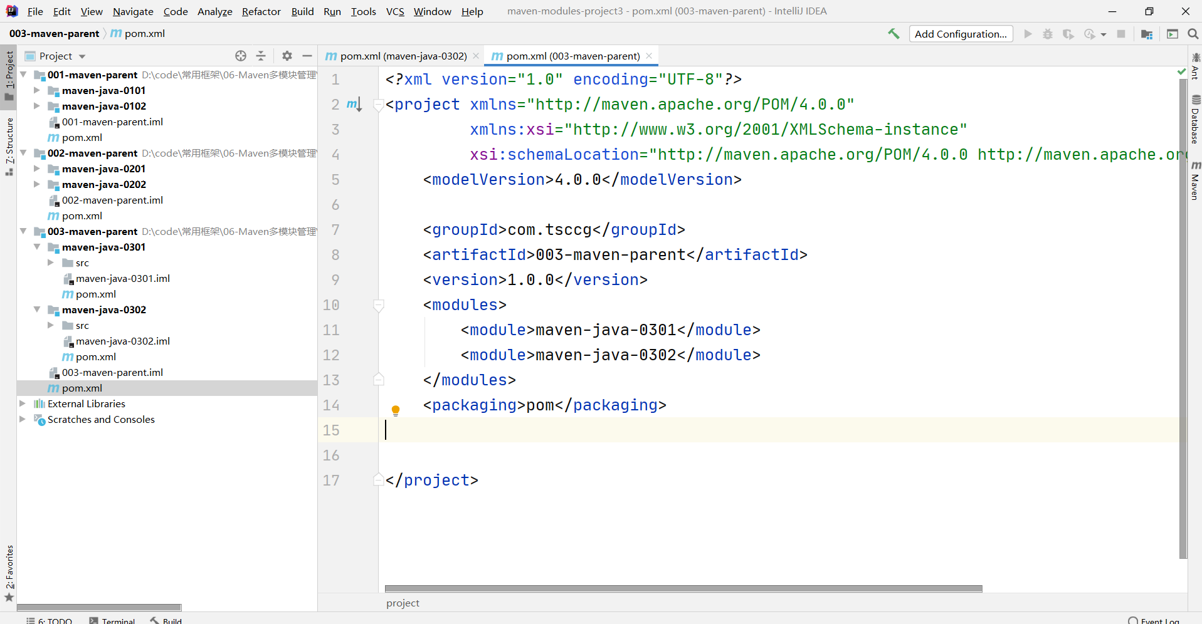The image size is (1202, 624).
Task: Open the Refactor menu
Action: 261,11
